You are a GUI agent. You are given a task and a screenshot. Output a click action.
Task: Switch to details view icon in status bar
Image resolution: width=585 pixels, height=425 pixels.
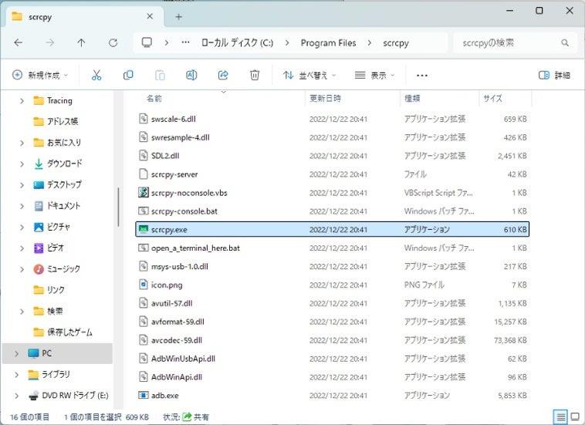tap(561, 417)
